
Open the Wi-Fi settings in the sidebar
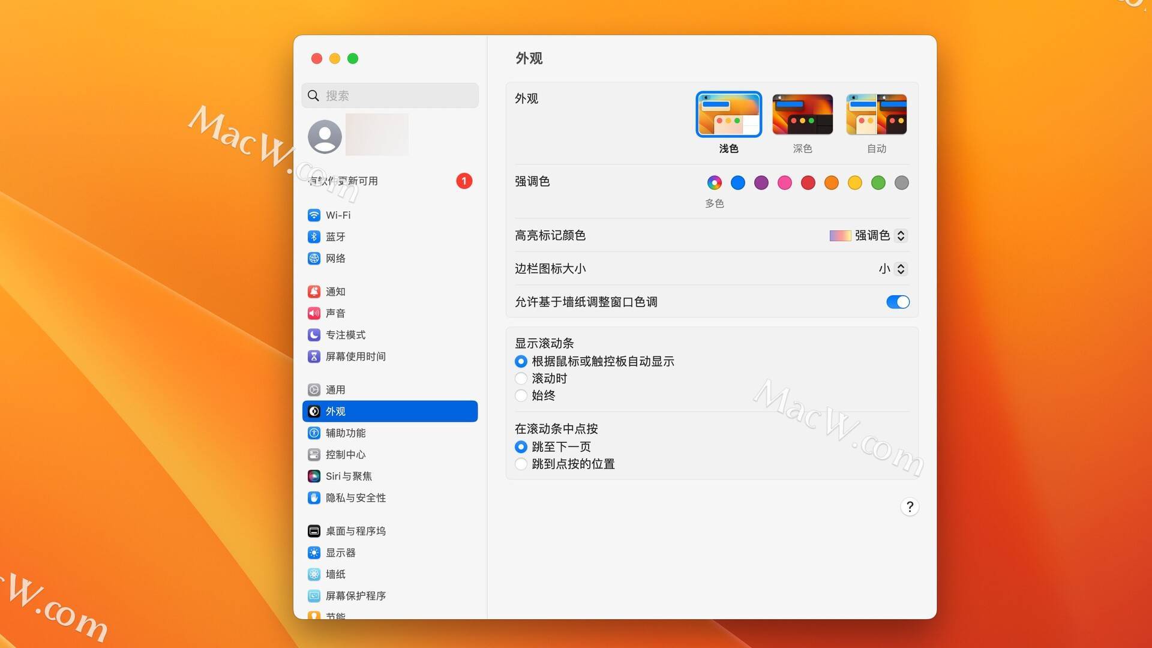click(x=338, y=215)
